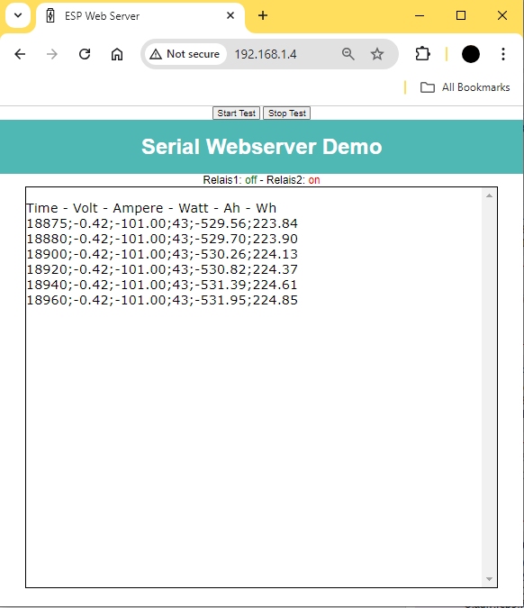Click the zoom magnifier in address bar
This screenshot has width=524, height=608.
(x=348, y=54)
